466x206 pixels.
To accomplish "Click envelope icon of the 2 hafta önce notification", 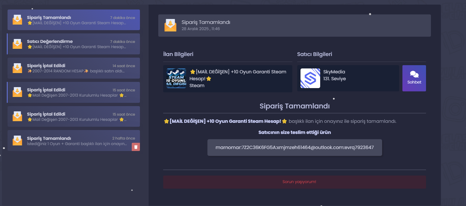I will click(x=17, y=140).
